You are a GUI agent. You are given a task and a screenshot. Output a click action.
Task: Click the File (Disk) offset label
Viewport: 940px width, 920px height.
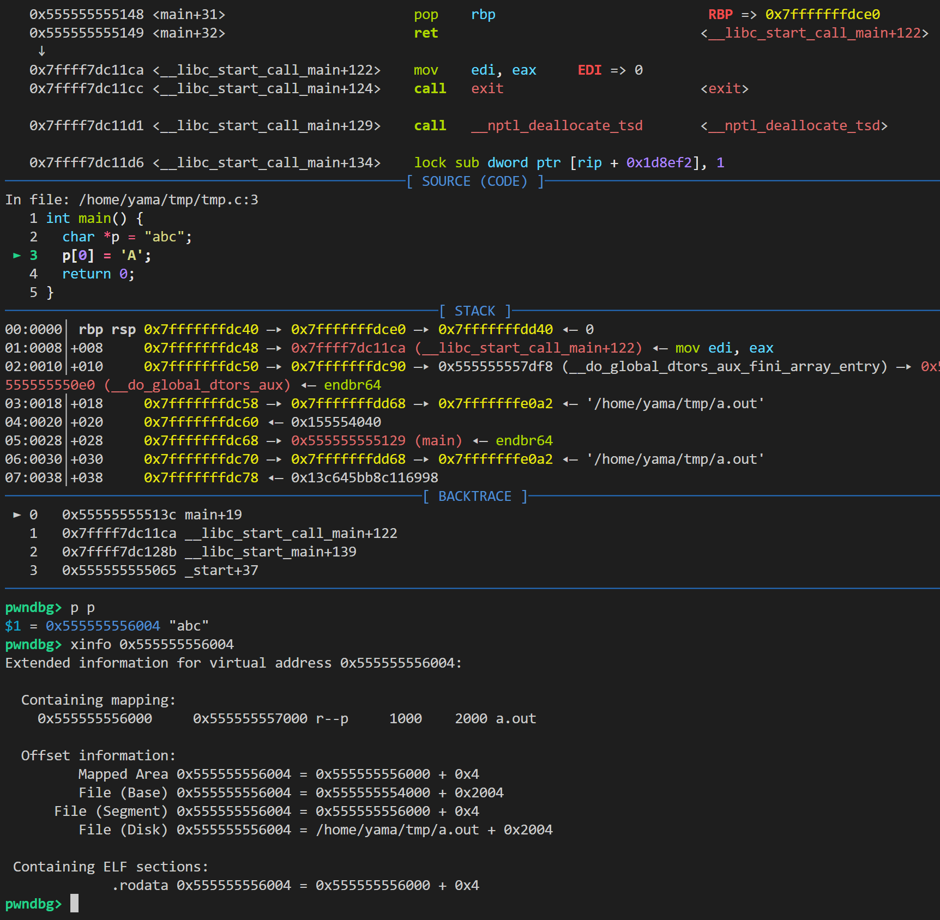pos(123,830)
